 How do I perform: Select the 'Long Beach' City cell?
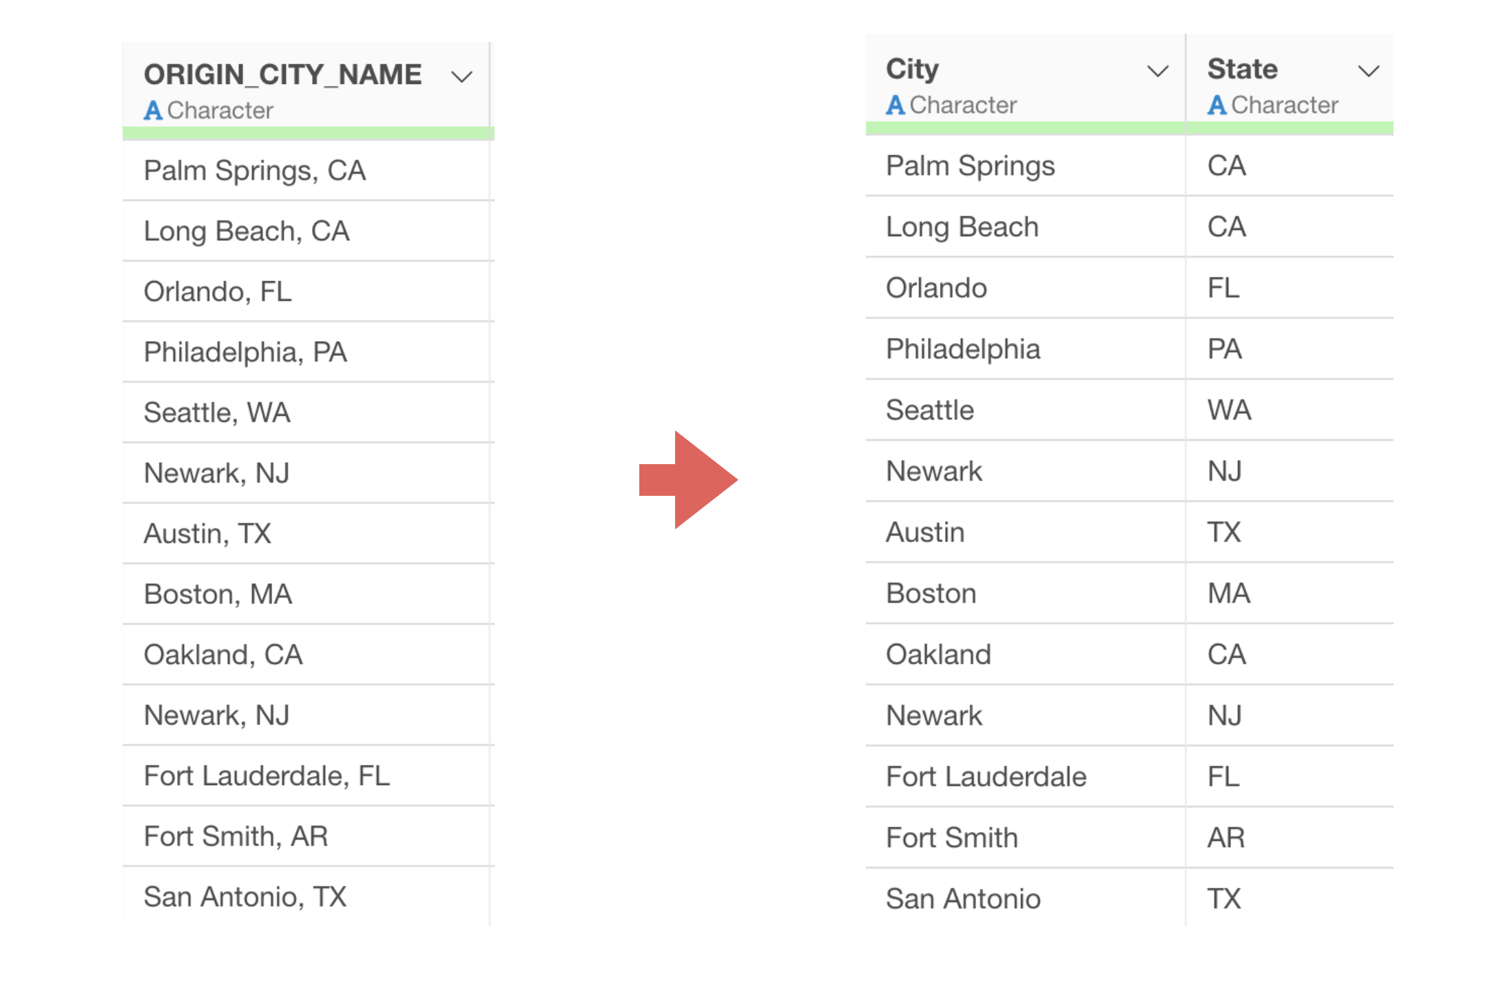(962, 227)
